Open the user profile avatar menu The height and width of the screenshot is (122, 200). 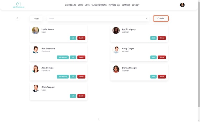pyautogui.click(x=182, y=5)
